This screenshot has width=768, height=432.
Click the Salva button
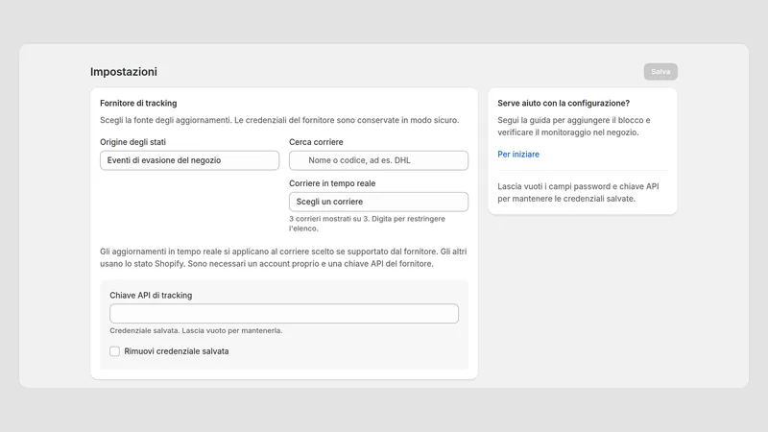(660, 71)
